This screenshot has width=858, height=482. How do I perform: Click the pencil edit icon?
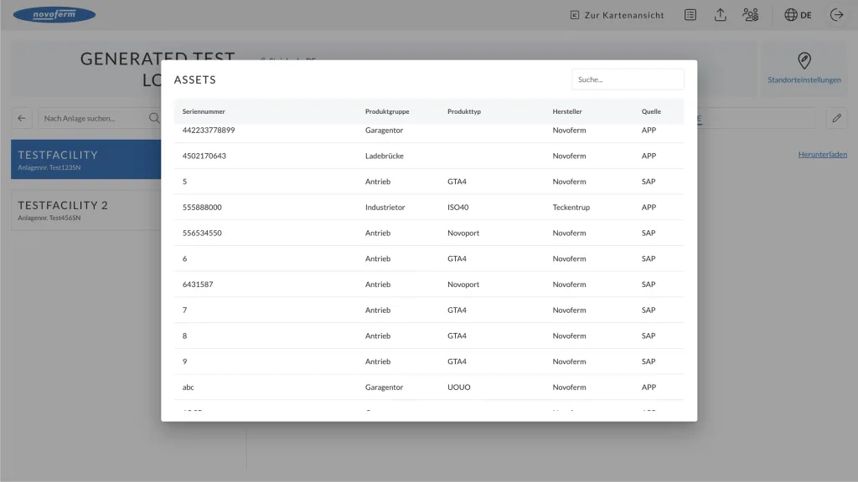pos(837,118)
